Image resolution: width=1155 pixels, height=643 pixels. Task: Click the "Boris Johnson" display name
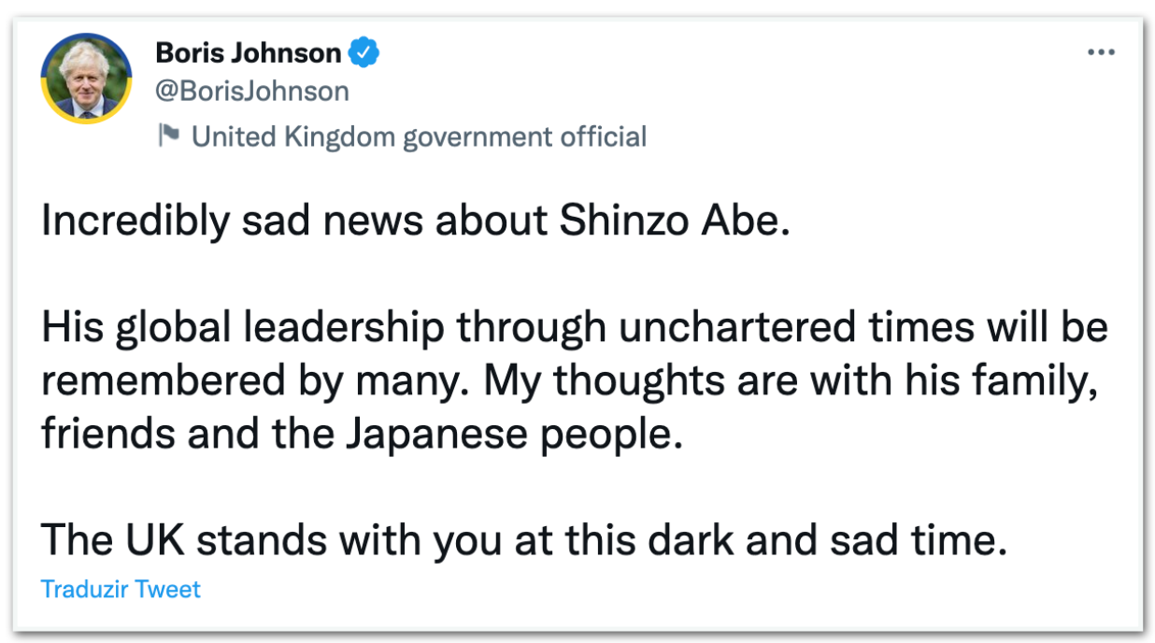point(248,53)
